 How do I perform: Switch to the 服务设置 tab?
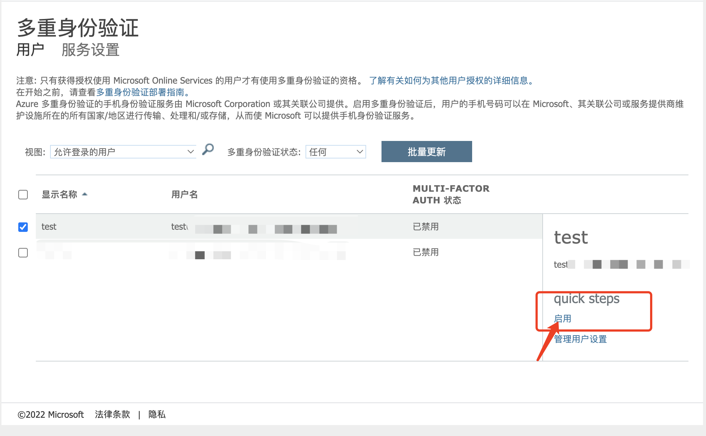[90, 50]
